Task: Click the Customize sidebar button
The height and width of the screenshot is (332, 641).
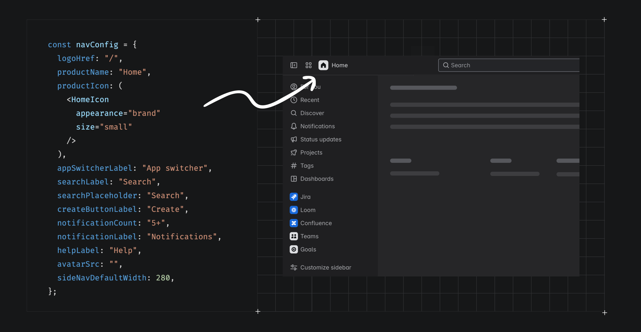Action: pos(325,268)
